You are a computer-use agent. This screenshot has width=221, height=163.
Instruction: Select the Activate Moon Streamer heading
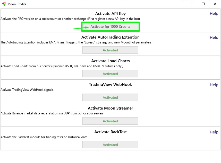click(x=110, y=108)
